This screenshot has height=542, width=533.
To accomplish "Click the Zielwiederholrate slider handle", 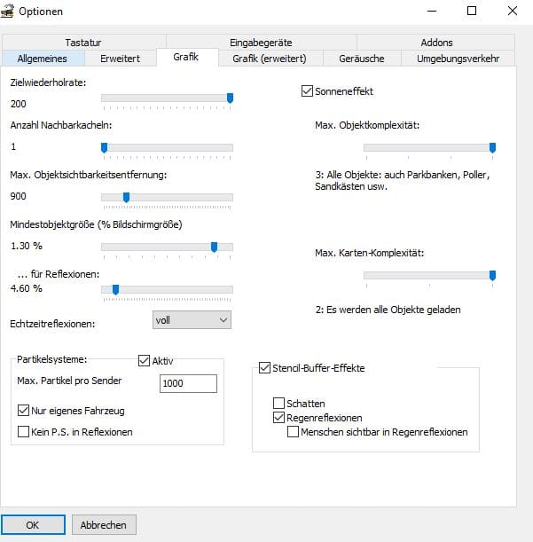I will (x=230, y=98).
